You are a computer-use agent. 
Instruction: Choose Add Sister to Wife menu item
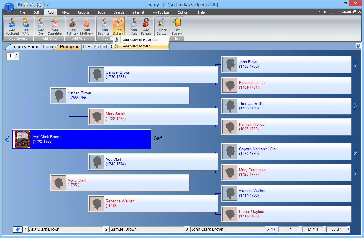pos(141,46)
